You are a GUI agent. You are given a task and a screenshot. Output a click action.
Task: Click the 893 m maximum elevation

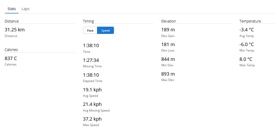click(x=168, y=74)
